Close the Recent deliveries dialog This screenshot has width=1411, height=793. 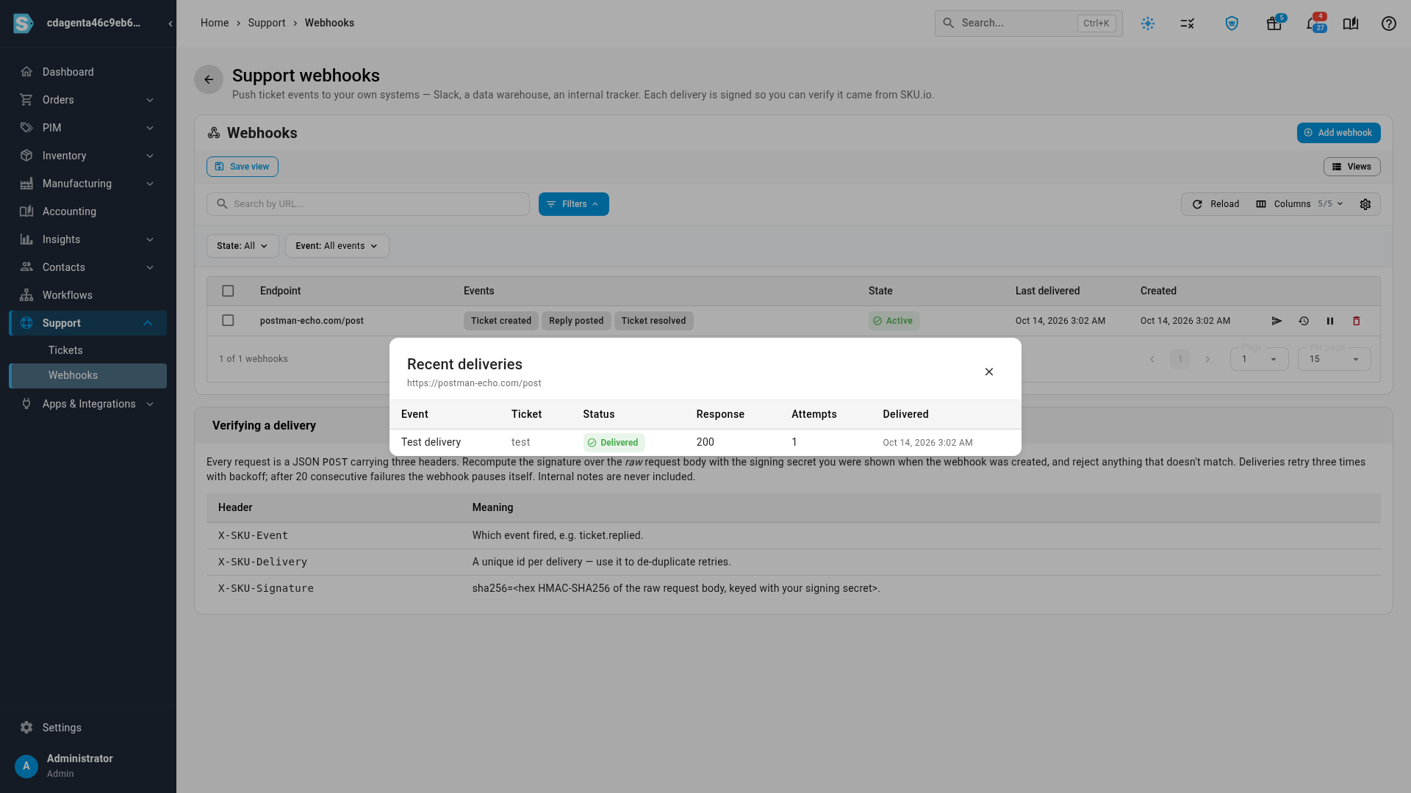989,372
